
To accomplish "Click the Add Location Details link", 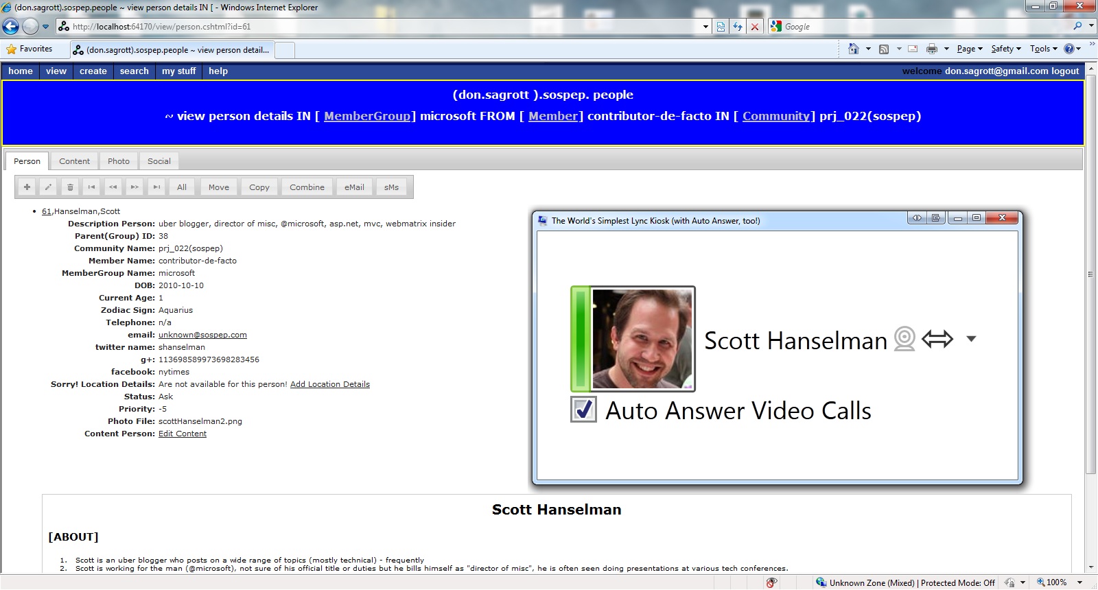I will 330,384.
